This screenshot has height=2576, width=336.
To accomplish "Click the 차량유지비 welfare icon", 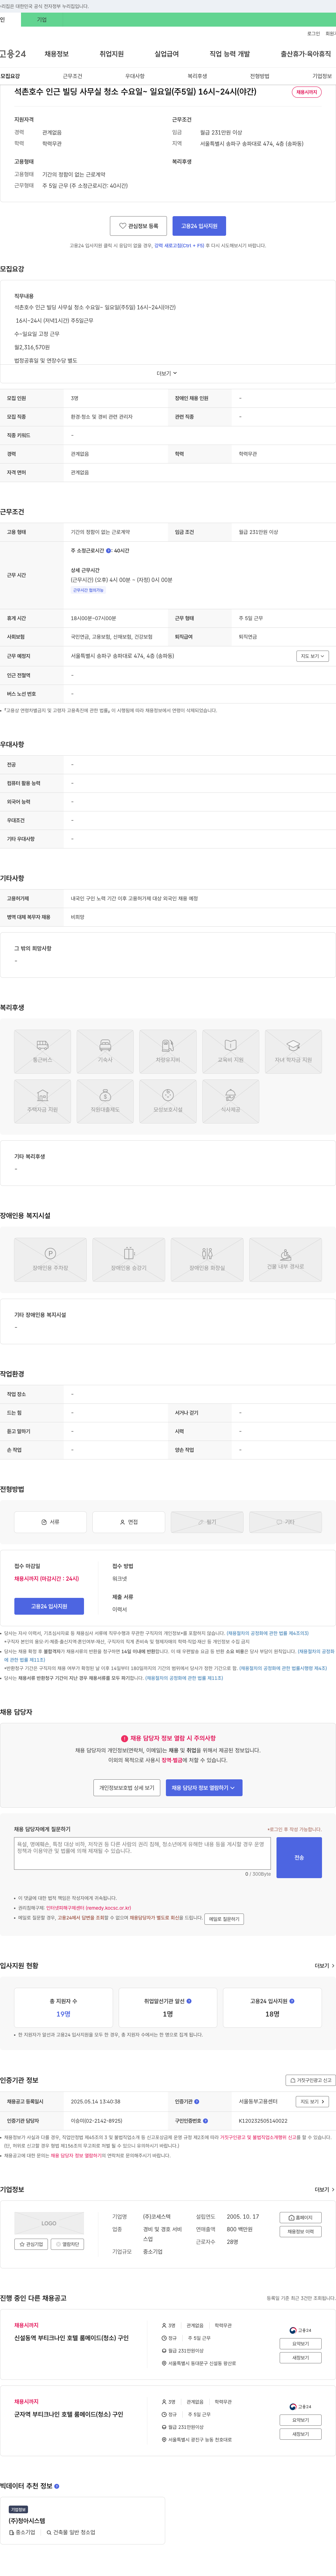I will click(168, 1052).
